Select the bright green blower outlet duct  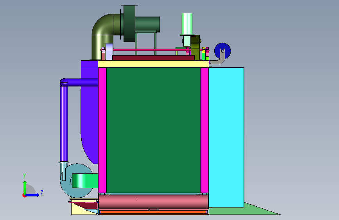point(85,181)
